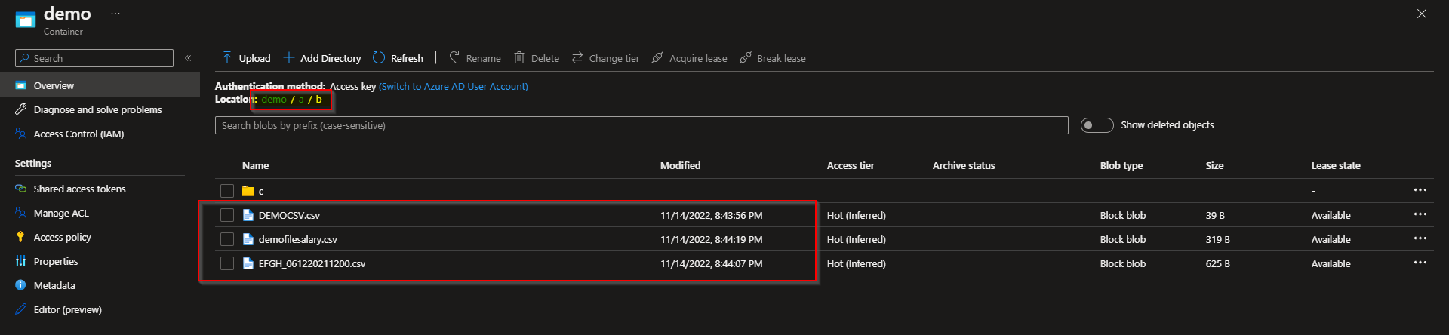Click the file icon of DEMOCSV.csv
Screen dimensions: 1449x335
tap(248, 215)
